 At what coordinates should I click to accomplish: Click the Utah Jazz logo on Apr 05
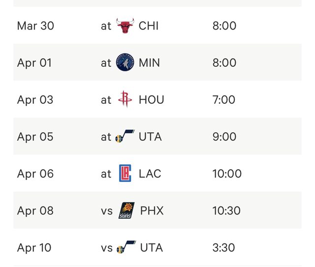click(x=125, y=136)
